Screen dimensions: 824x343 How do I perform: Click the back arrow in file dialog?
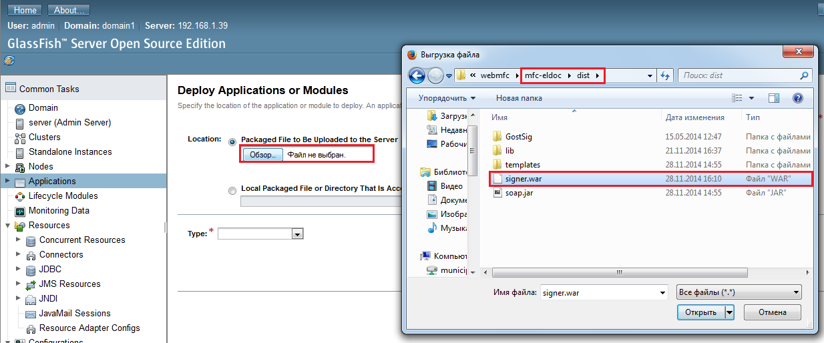(x=417, y=75)
